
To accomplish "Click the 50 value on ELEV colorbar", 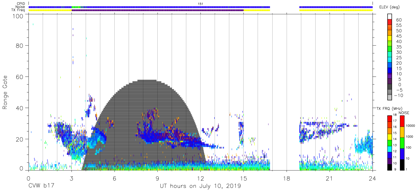I will pos(399,31).
